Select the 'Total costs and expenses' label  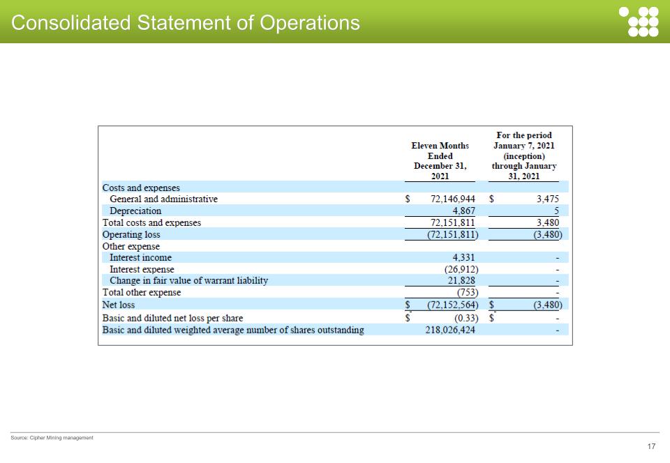click(x=151, y=222)
